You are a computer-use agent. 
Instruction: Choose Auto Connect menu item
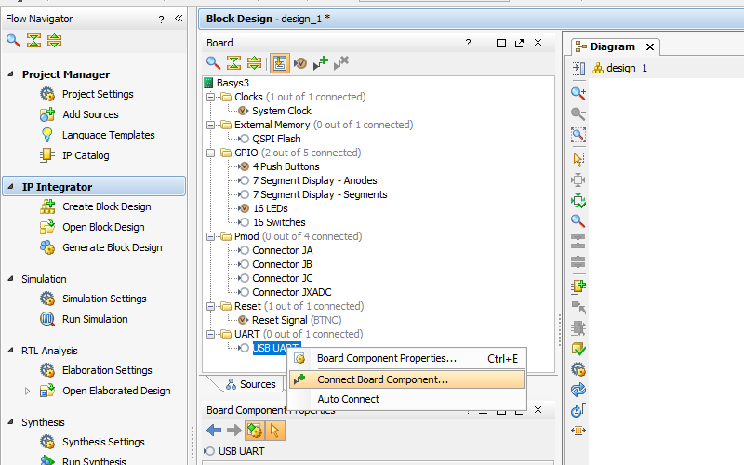406,399
